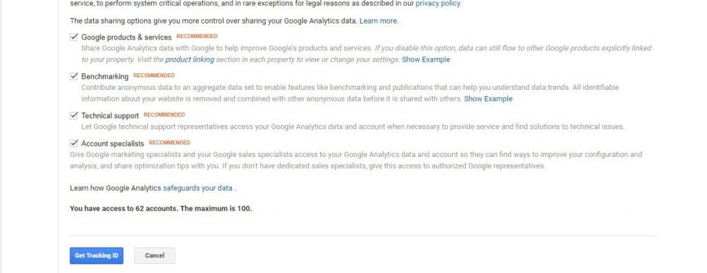Image resolution: width=707 pixels, height=273 pixels.
Task: Click the RECOMMENDED badge beside Account specialists
Action: (170, 142)
